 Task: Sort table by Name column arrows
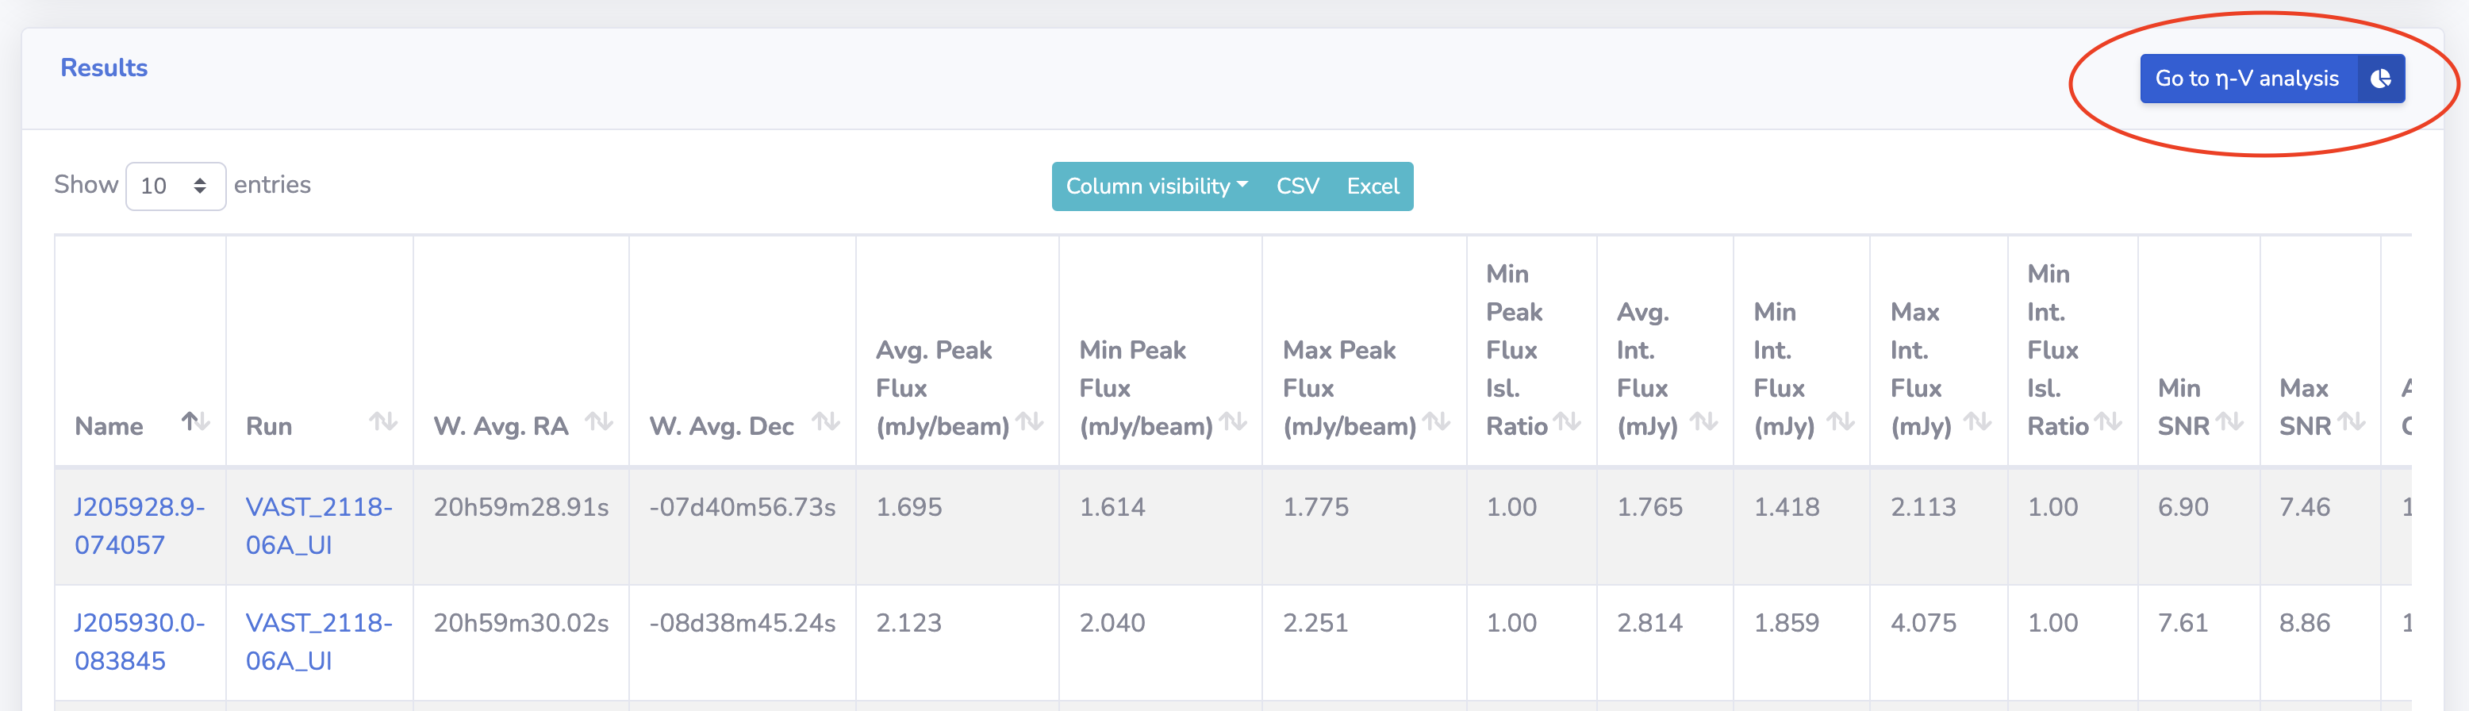coord(195,421)
